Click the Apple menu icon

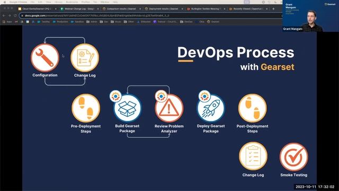(5, 2)
